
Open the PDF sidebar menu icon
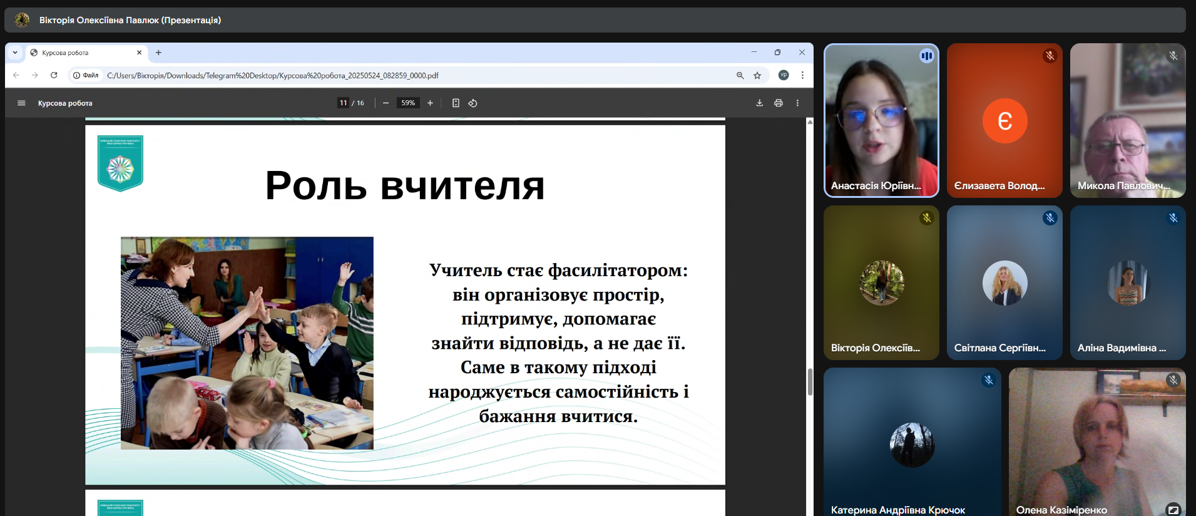[x=21, y=103]
